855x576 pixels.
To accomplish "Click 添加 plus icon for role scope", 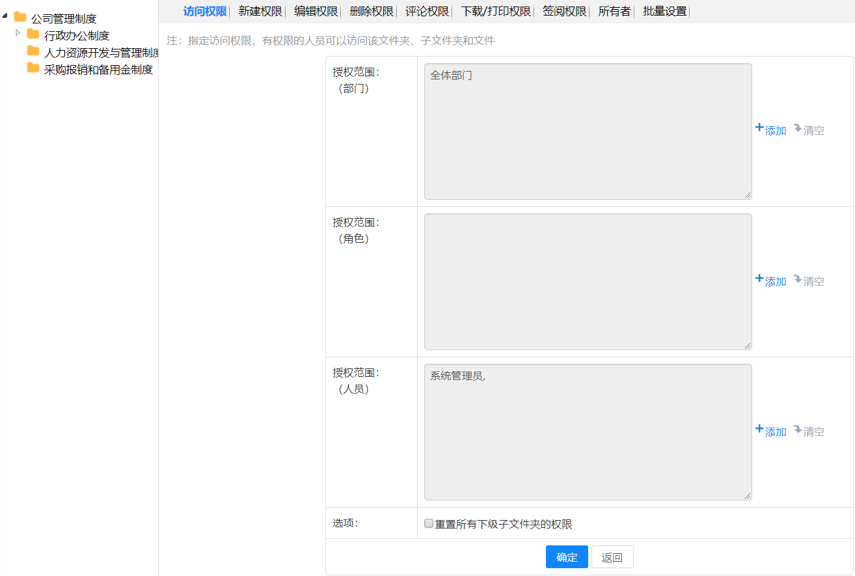I will click(759, 279).
